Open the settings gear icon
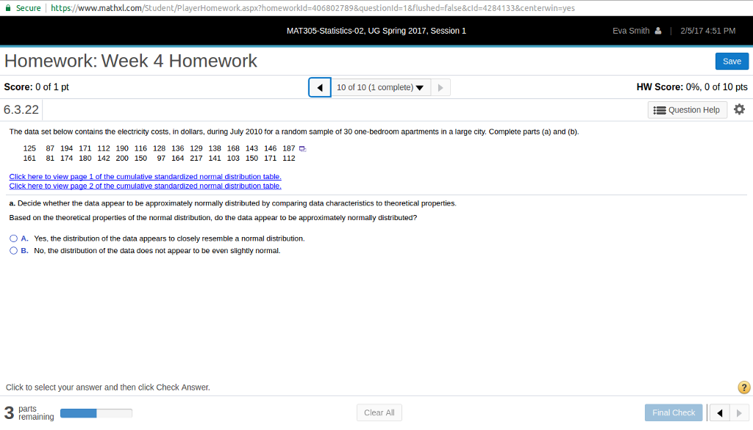The image size is (753, 430). click(740, 109)
